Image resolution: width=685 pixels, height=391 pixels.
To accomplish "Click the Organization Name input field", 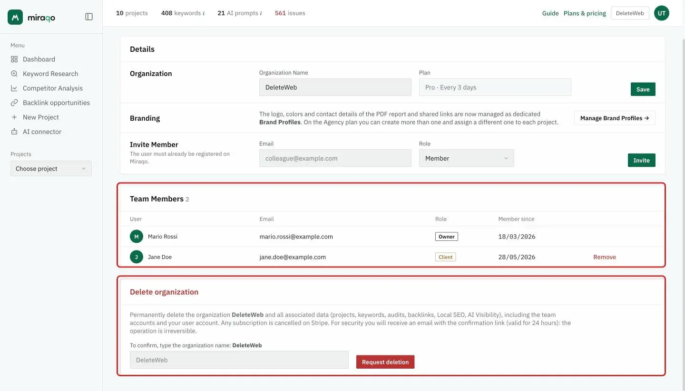I will (335, 87).
